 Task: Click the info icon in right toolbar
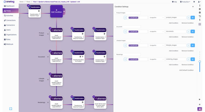coord(200,5)
